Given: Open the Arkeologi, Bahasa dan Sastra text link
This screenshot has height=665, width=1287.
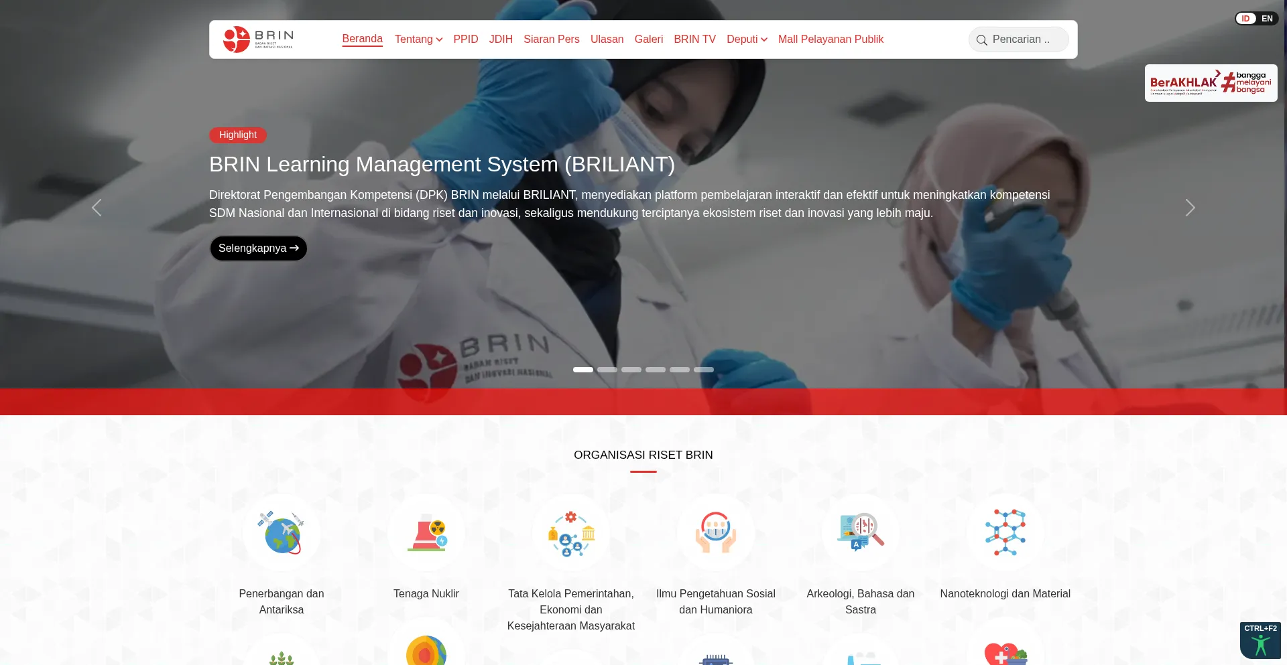Looking at the screenshot, I should [x=861, y=601].
